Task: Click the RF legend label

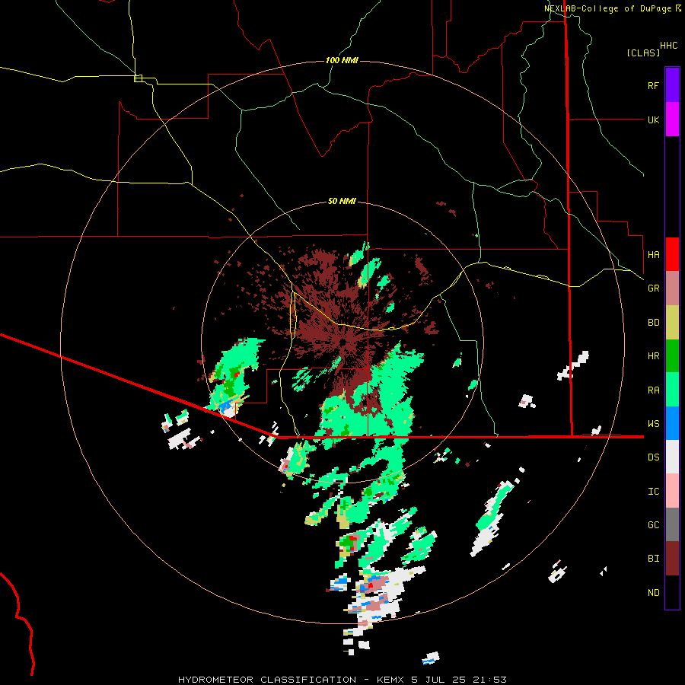Action: coord(653,85)
